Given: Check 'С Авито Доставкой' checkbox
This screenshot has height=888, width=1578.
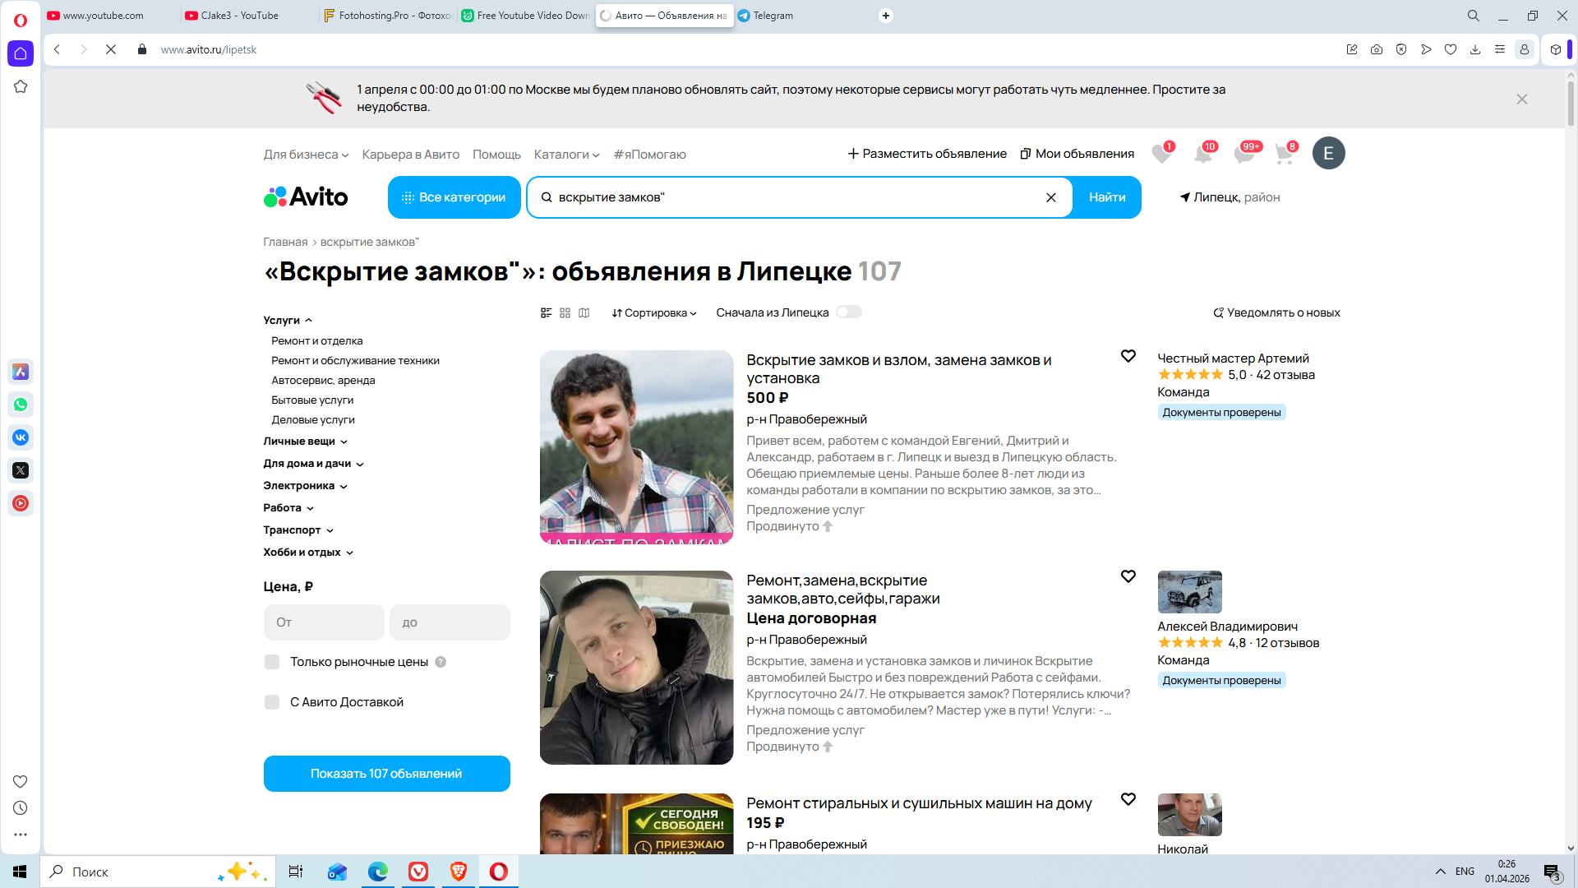Looking at the screenshot, I should [x=272, y=702].
